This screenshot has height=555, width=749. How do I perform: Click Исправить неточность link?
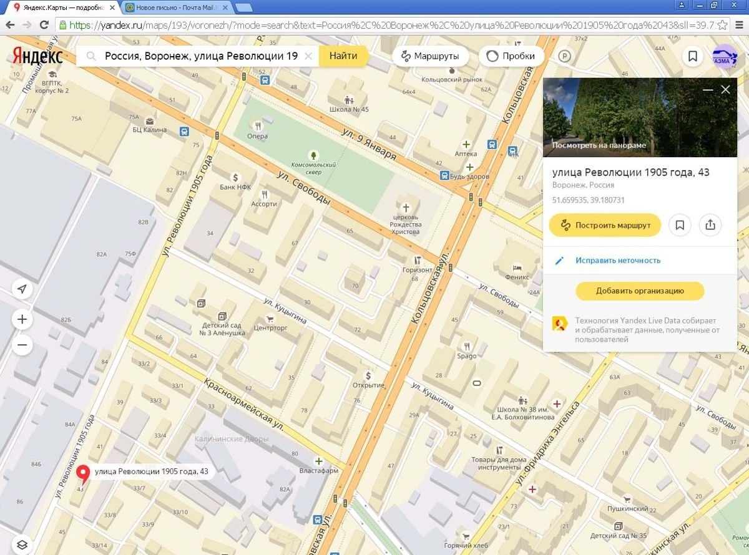618,261
